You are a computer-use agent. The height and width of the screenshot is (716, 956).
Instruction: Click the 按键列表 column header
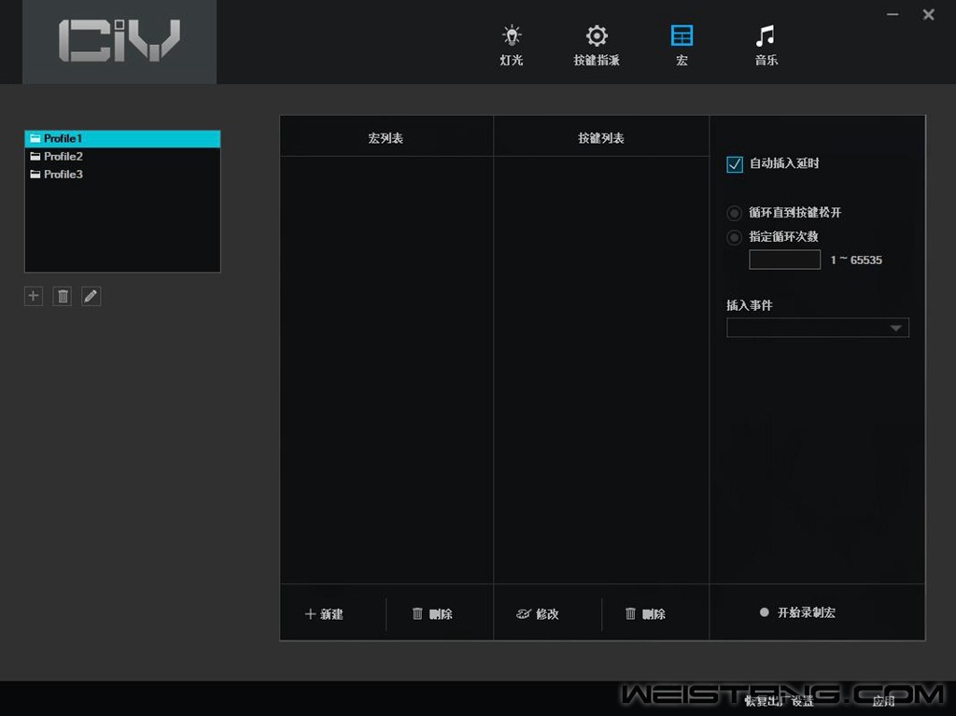(600, 138)
